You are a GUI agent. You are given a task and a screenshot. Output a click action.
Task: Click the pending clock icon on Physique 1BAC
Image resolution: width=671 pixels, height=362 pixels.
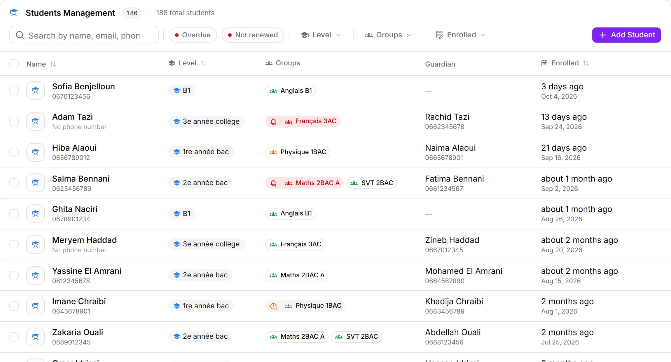tap(273, 306)
